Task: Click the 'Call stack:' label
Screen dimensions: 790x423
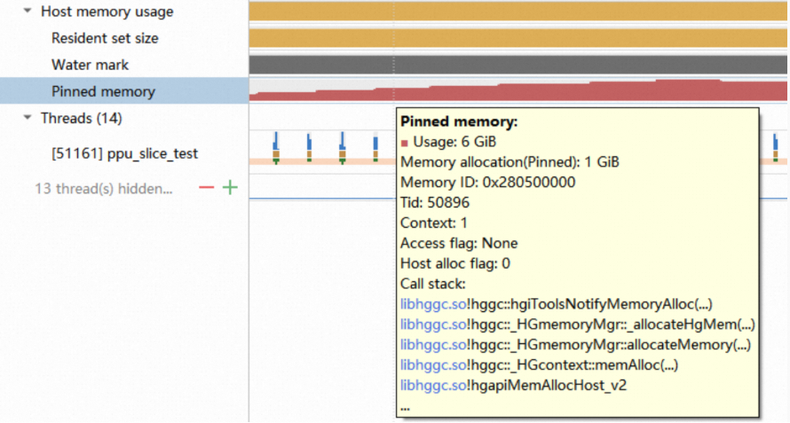Action: tap(433, 284)
